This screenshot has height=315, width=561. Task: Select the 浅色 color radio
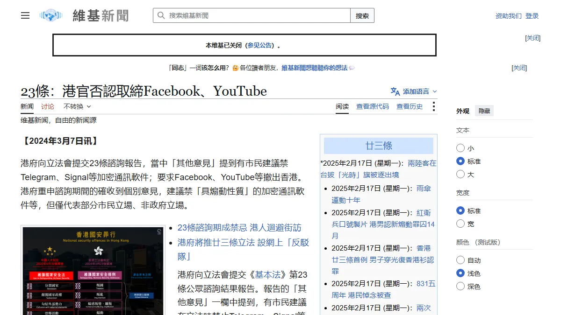click(x=460, y=273)
